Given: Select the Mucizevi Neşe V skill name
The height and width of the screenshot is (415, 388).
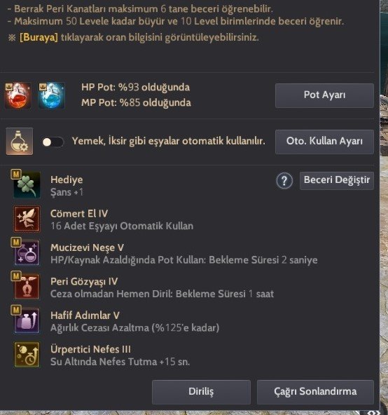Looking at the screenshot, I should pos(87,247).
